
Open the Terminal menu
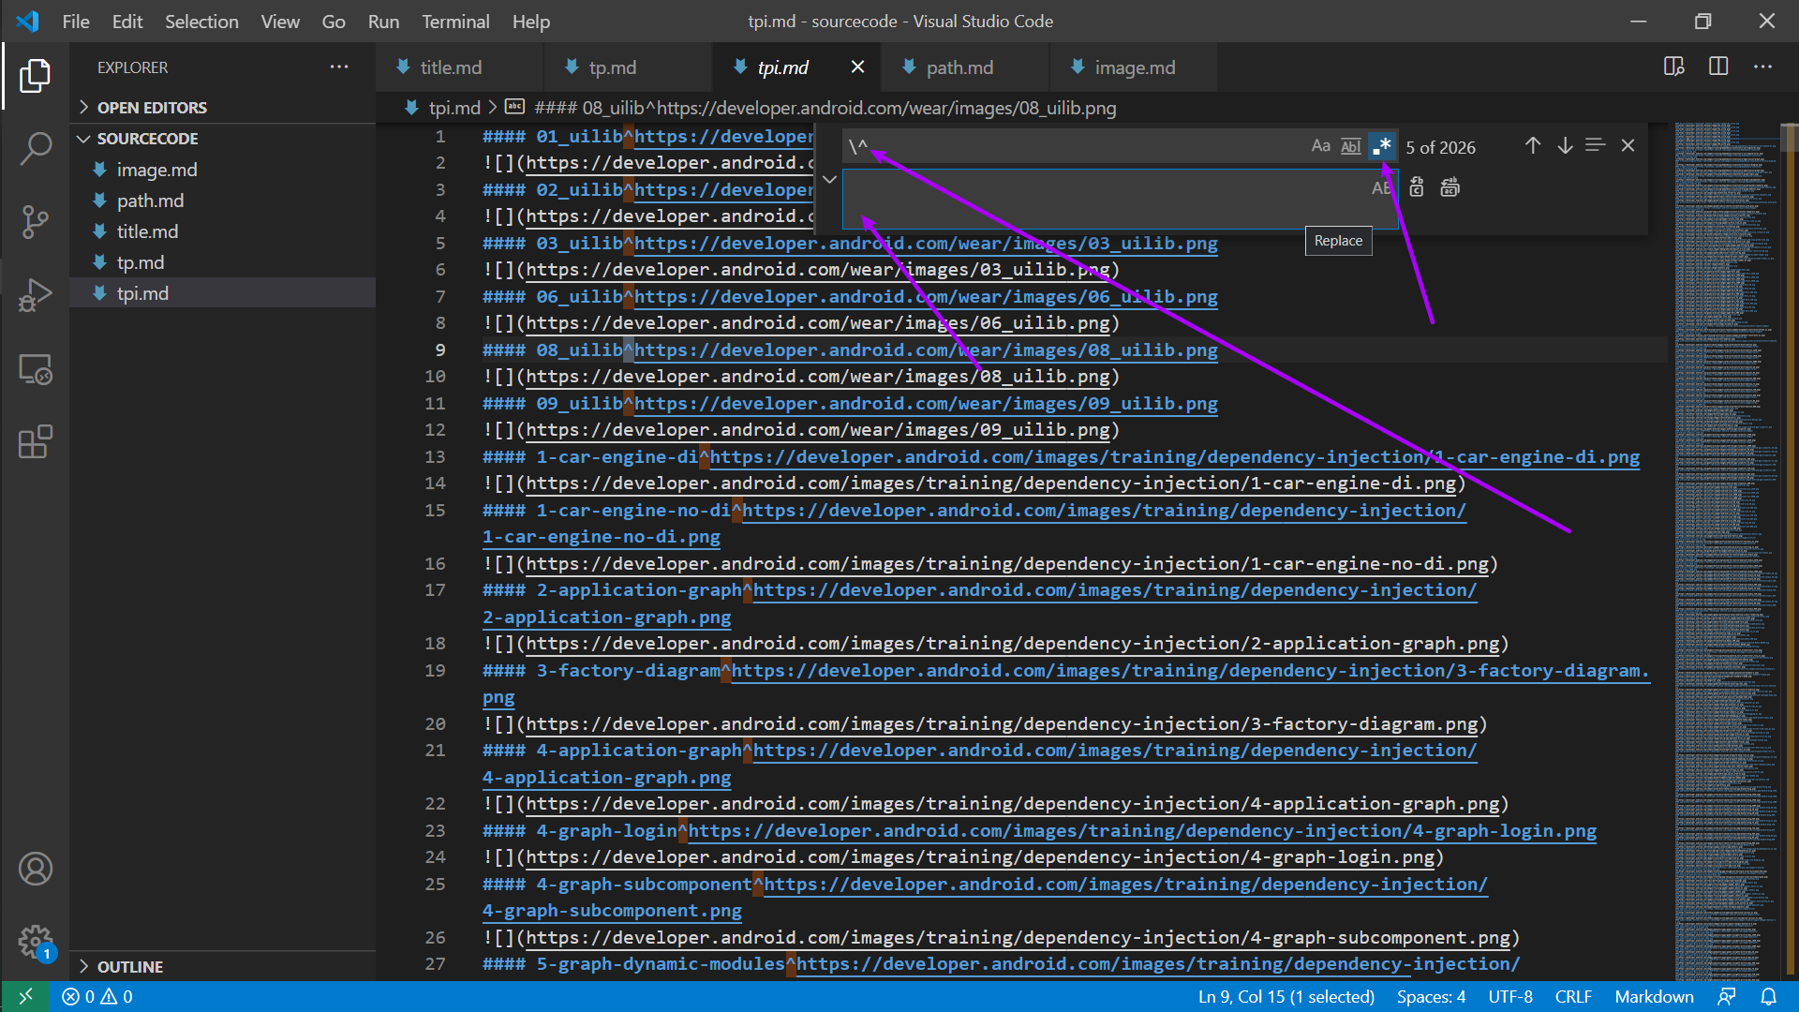pyautogui.click(x=455, y=22)
